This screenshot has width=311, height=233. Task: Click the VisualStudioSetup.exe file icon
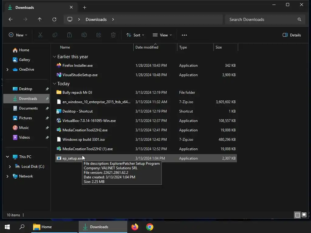(59, 75)
